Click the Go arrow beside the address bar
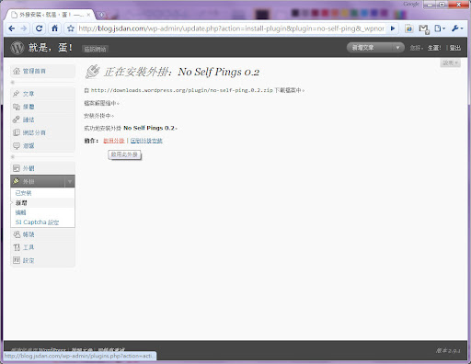The width and height of the screenshot is (471, 364). [x=393, y=28]
